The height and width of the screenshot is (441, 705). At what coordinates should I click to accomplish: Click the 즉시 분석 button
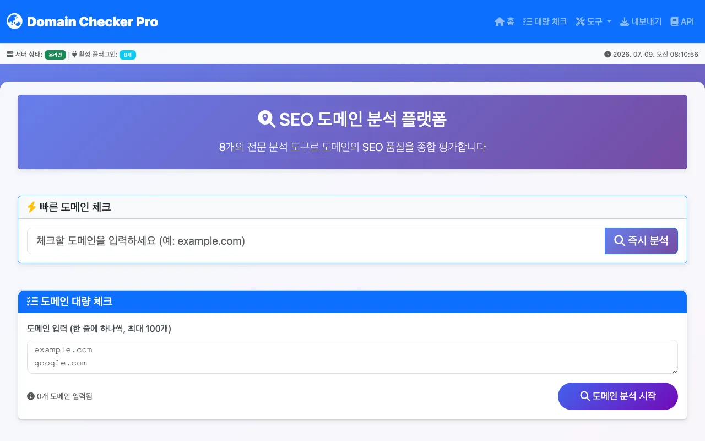641,241
